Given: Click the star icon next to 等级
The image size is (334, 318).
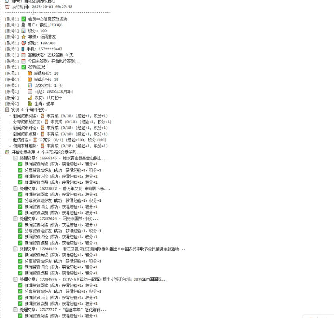Looking at the screenshot, I should click(24, 37).
